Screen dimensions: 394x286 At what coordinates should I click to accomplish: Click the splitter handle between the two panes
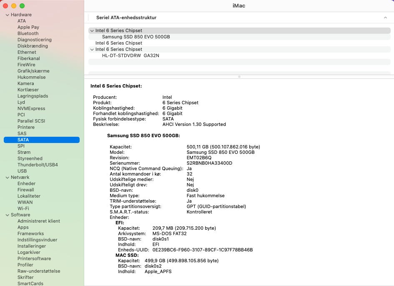pos(239,77)
